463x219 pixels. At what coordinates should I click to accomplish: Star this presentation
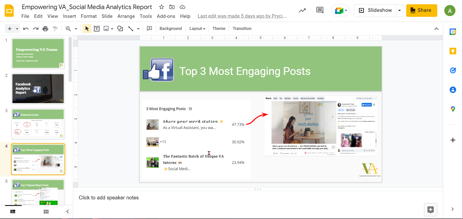162,7
